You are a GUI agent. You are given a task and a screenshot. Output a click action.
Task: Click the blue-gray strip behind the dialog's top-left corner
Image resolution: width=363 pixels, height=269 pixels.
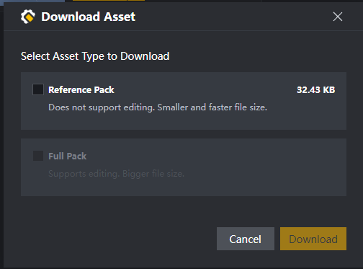32,1
